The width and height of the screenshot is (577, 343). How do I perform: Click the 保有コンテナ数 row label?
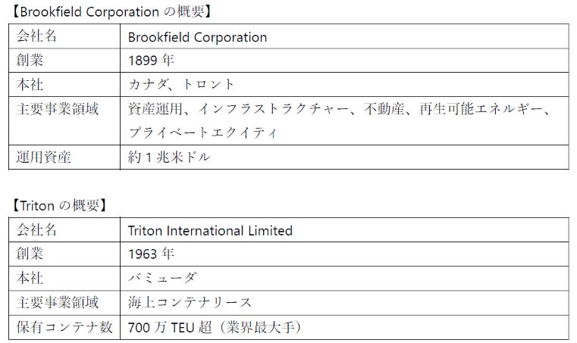(x=64, y=327)
